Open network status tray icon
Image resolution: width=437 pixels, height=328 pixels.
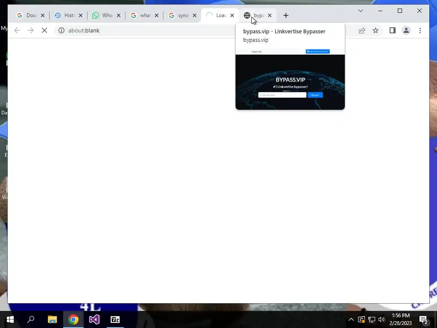point(372,319)
